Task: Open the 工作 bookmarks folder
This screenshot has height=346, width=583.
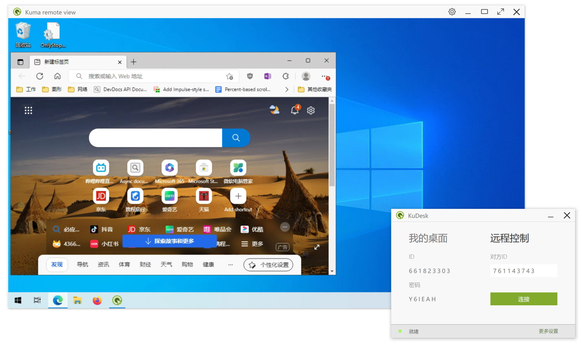Action: click(26, 89)
